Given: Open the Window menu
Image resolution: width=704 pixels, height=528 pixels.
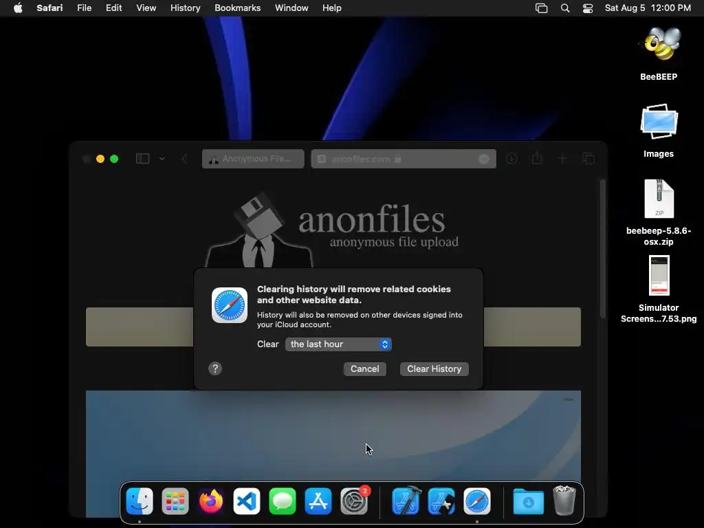Looking at the screenshot, I should pos(291,8).
